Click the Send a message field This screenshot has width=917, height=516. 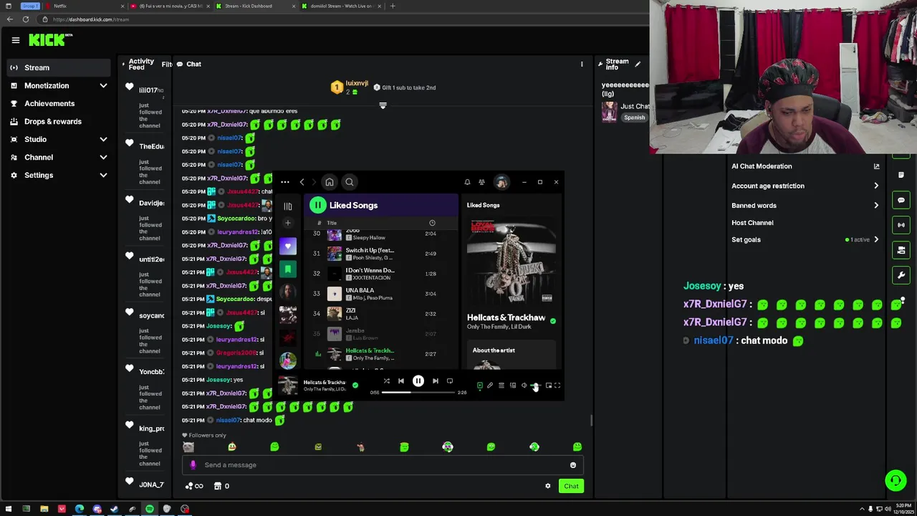coord(383,465)
